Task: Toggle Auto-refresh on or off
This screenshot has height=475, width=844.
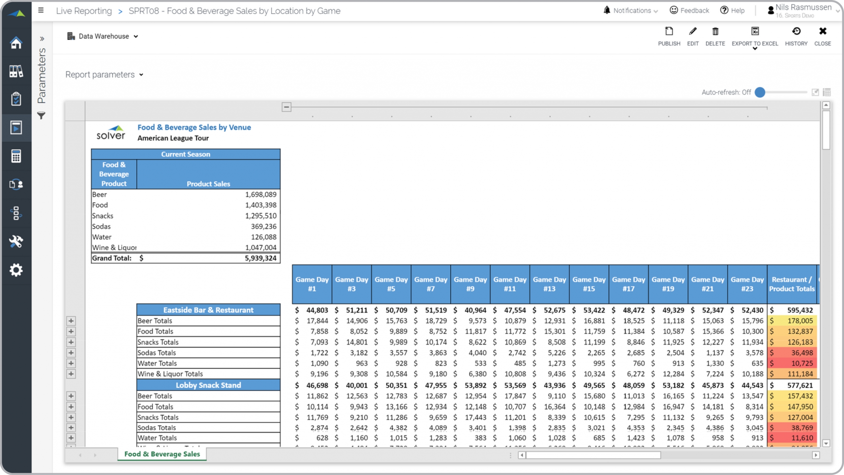Action: tap(761, 92)
